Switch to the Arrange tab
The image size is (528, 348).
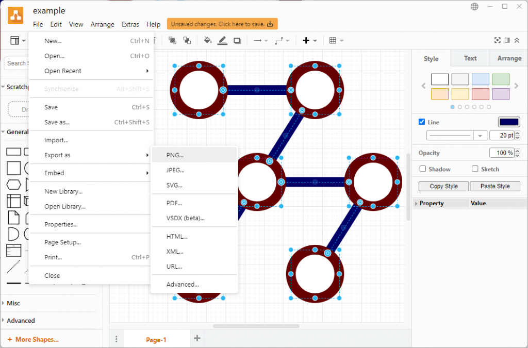coord(509,58)
